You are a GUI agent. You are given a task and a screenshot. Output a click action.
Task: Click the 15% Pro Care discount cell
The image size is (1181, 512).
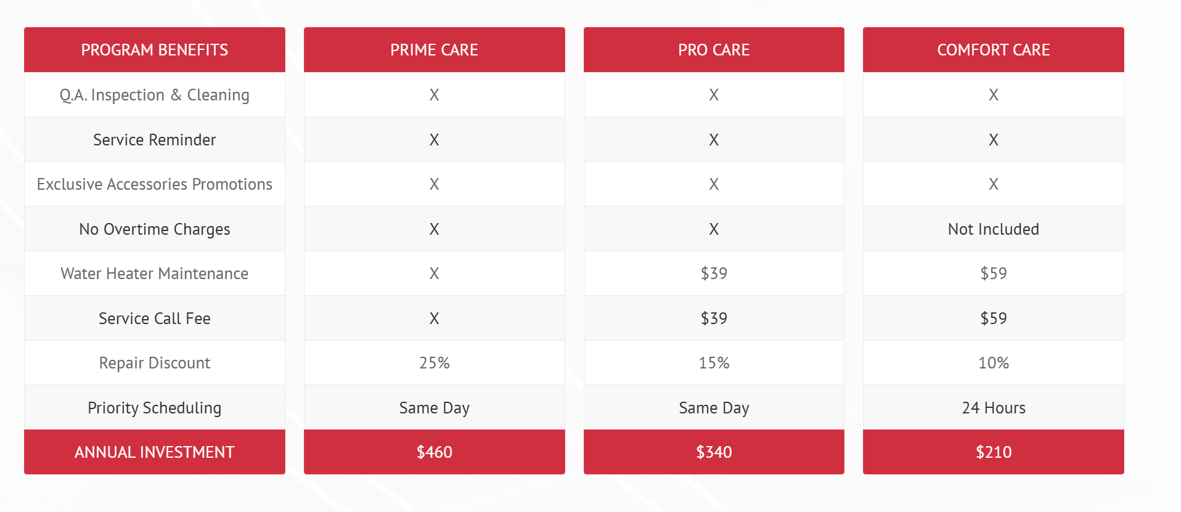pyautogui.click(x=714, y=363)
